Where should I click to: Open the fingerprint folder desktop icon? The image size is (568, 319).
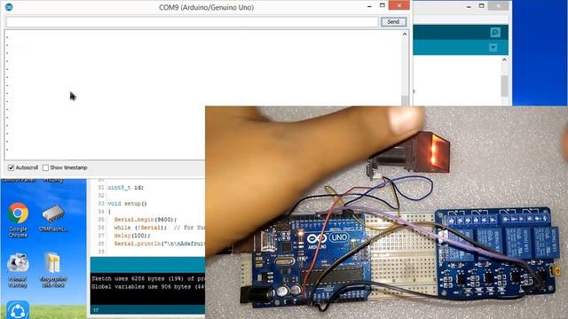click(53, 270)
